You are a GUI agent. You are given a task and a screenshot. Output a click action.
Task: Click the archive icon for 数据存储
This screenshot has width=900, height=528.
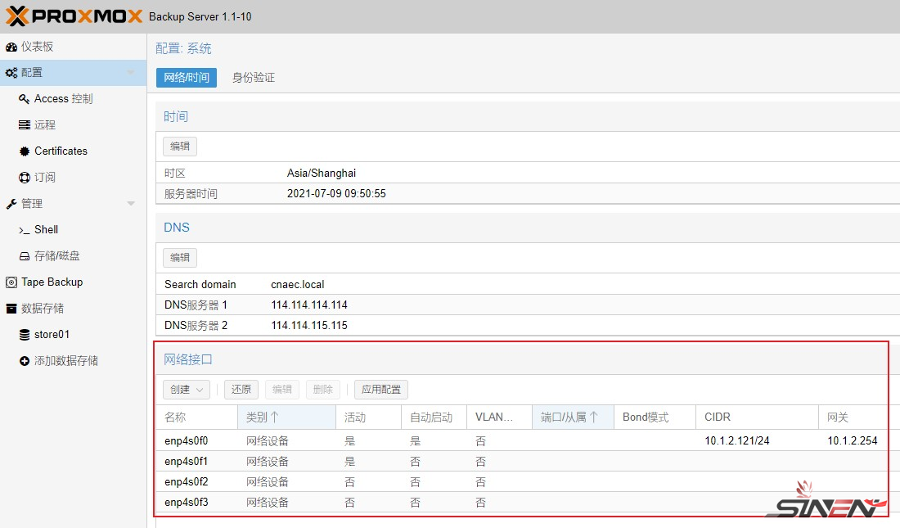[x=11, y=309]
